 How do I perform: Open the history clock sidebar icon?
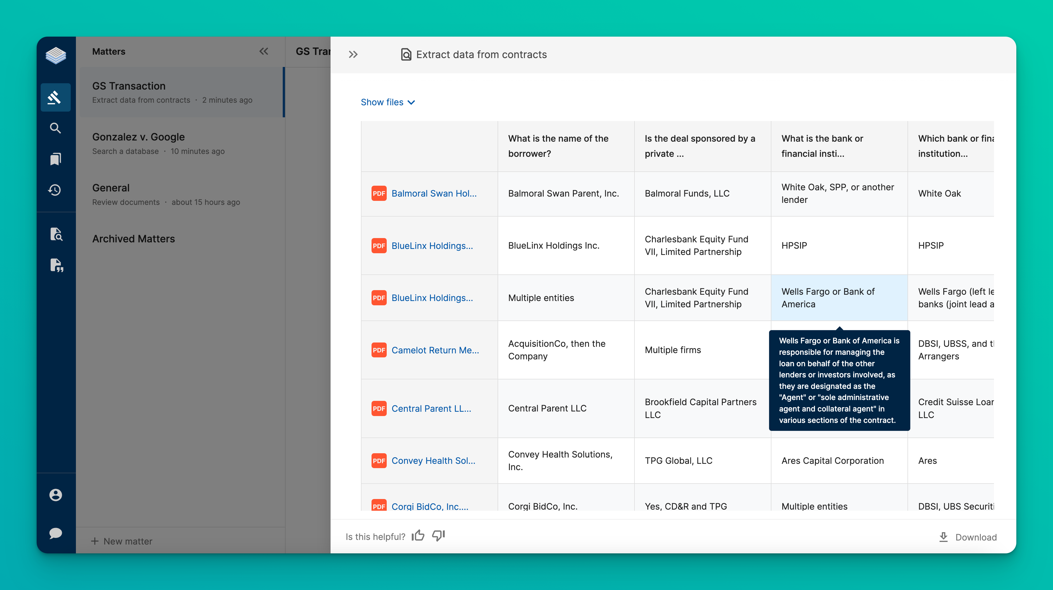tap(55, 190)
